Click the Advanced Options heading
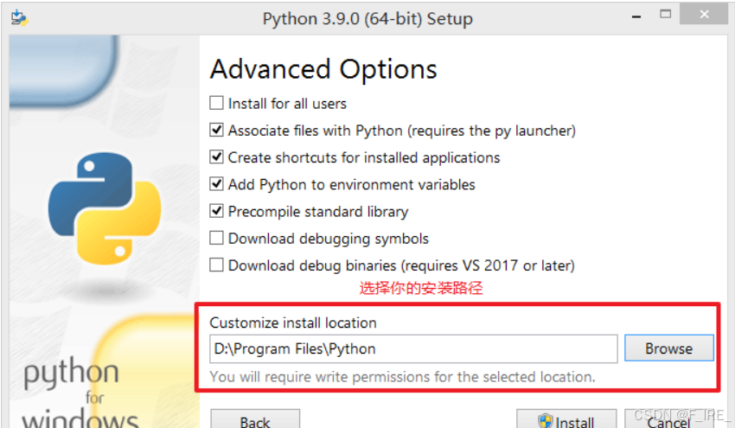The image size is (735, 428). tap(323, 69)
